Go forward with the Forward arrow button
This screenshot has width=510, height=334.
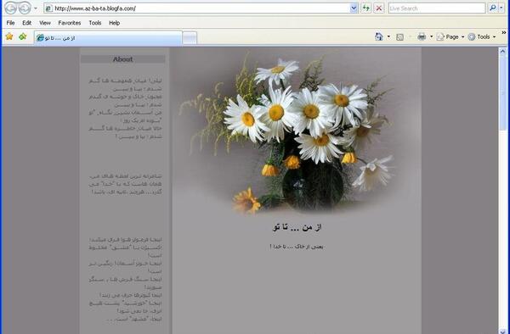[25, 8]
